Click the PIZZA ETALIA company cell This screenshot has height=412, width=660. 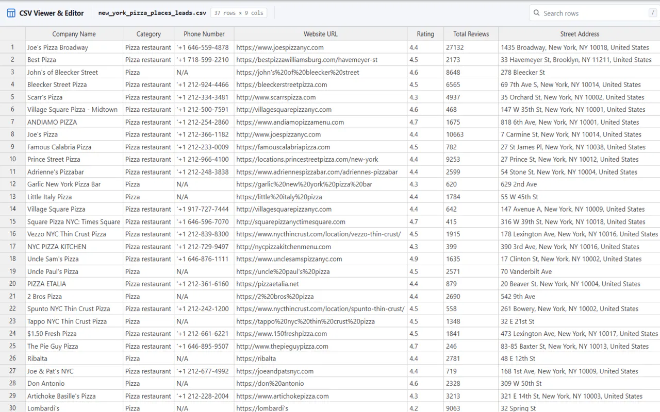coord(74,284)
